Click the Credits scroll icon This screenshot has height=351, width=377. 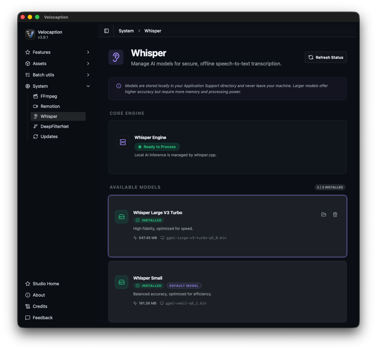click(x=28, y=306)
